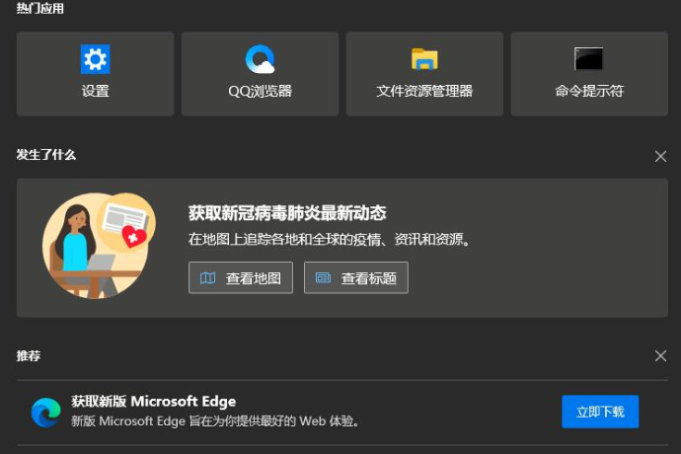681x454 pixels.
Task: Click the coronavirus news illustration
Action: click(x=99, y=246)
